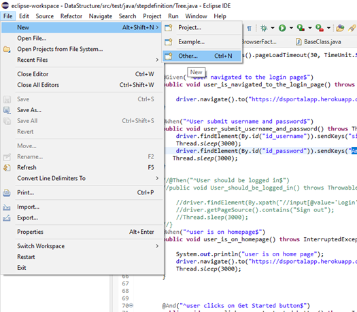This screenshot has height=312, width=357.
Task: Click Import... in the File menu
Action: (x=83, y=207)
